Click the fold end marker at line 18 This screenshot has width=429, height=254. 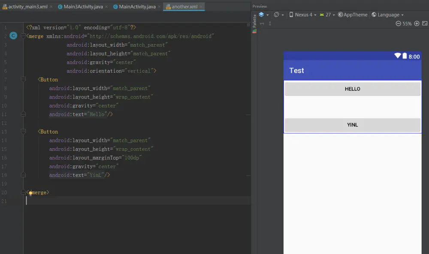pyautogui.click(x=23, y=175)
